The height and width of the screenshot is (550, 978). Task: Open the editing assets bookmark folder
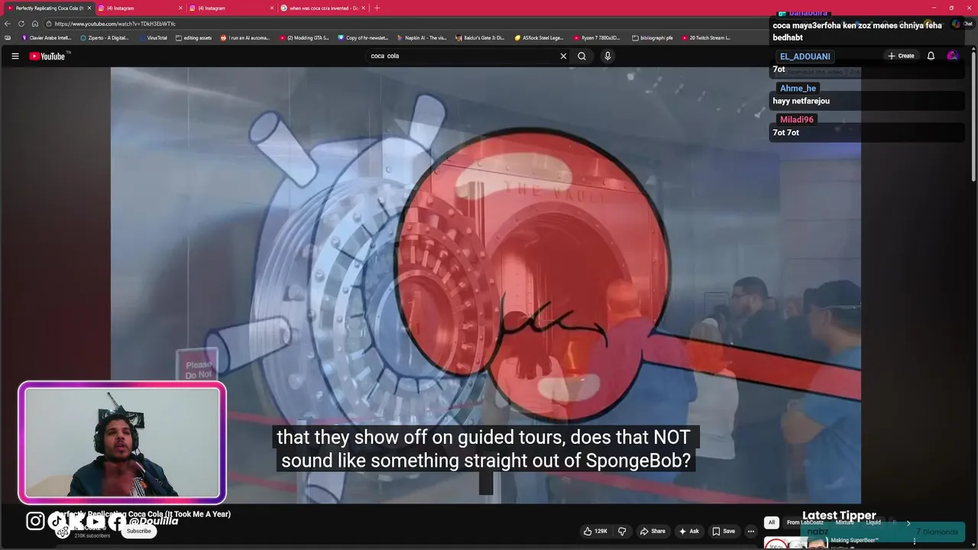(193, 37)
